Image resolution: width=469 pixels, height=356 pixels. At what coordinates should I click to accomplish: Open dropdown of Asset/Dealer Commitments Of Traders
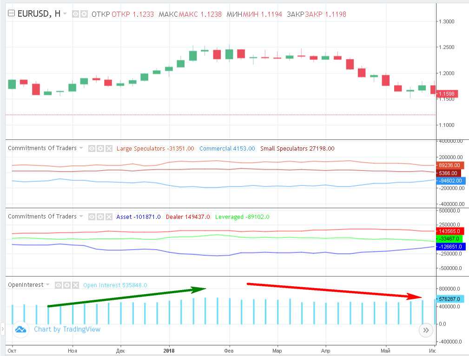coord(82,217)
